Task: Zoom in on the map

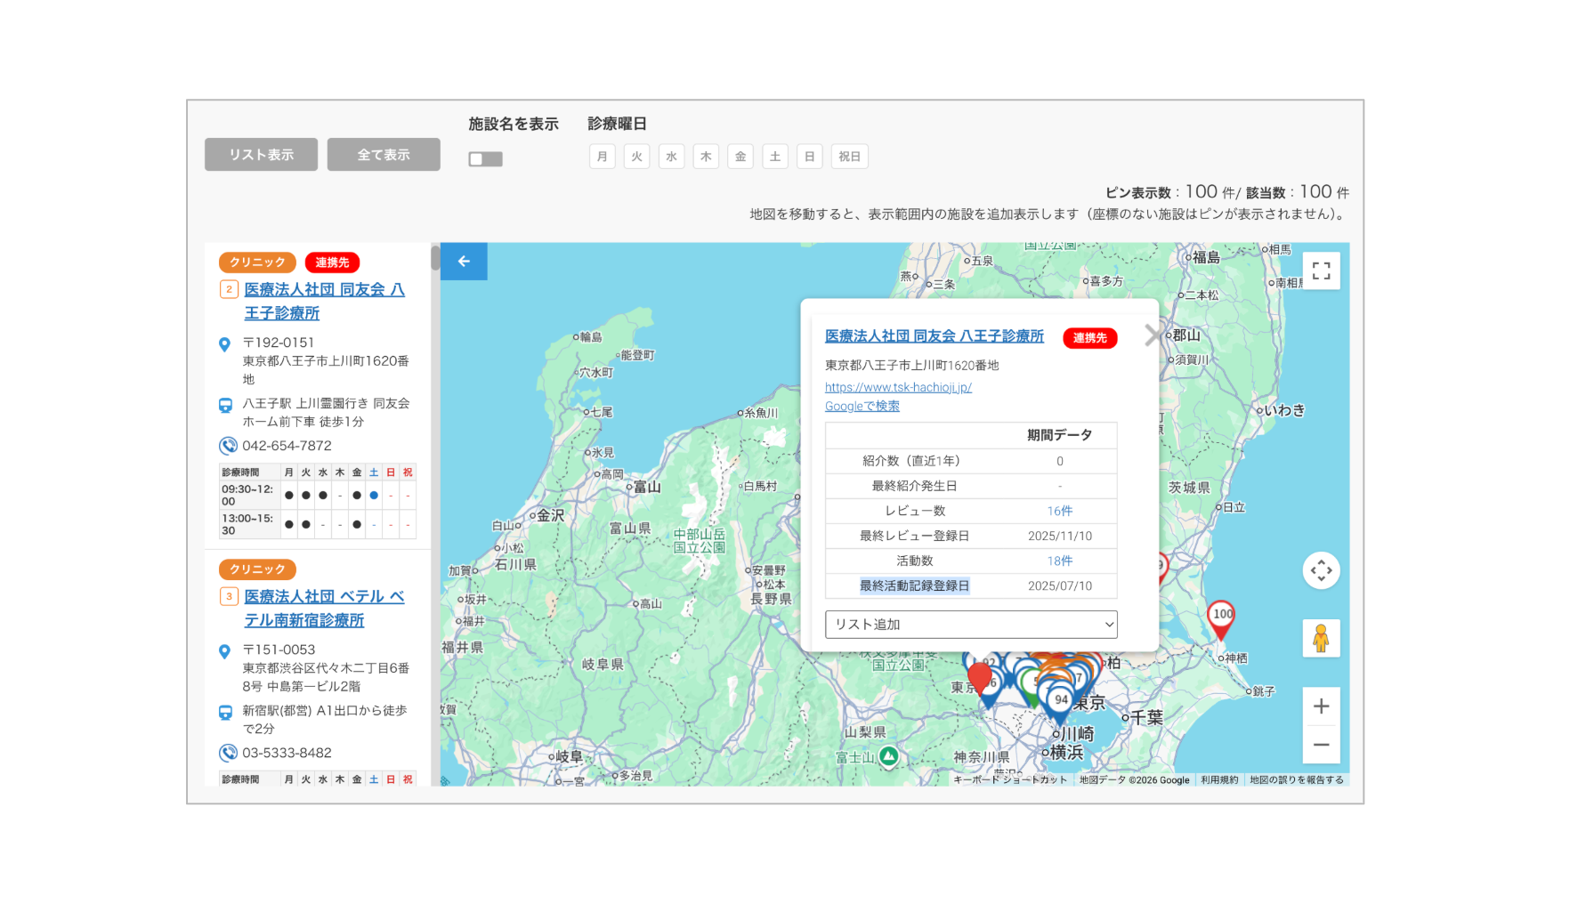Action: 1321,706
